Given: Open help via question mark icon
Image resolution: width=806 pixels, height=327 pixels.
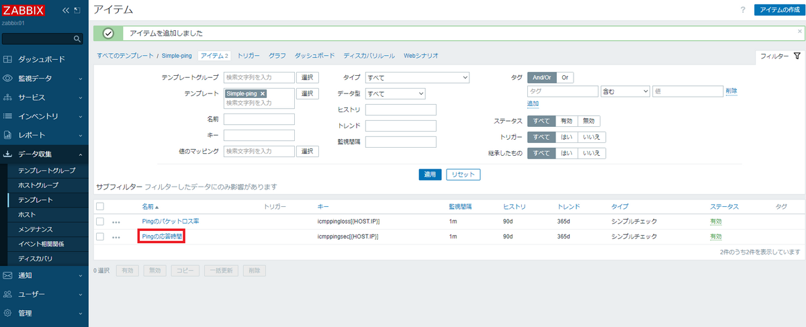Looking at the screenshot, I should tap(743, 10).
